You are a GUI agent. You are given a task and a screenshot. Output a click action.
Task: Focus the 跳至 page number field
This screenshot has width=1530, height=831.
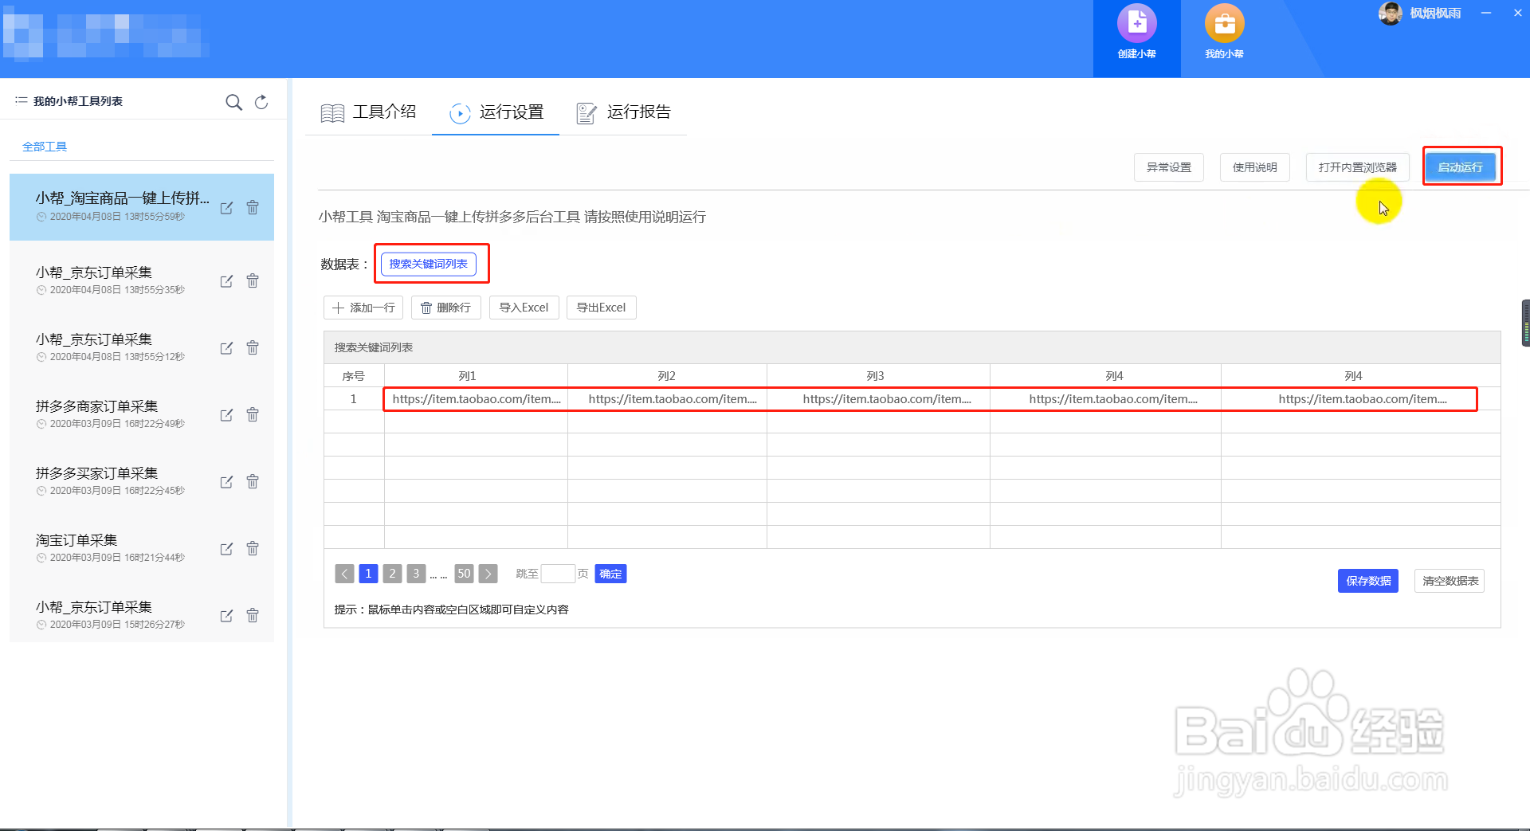[x=558, y=574]
